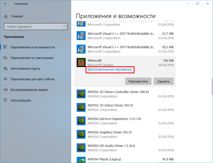Select NVIDIA HD Audio Driver 1.3.36.6
213x163 pixels.
[125, 148]
